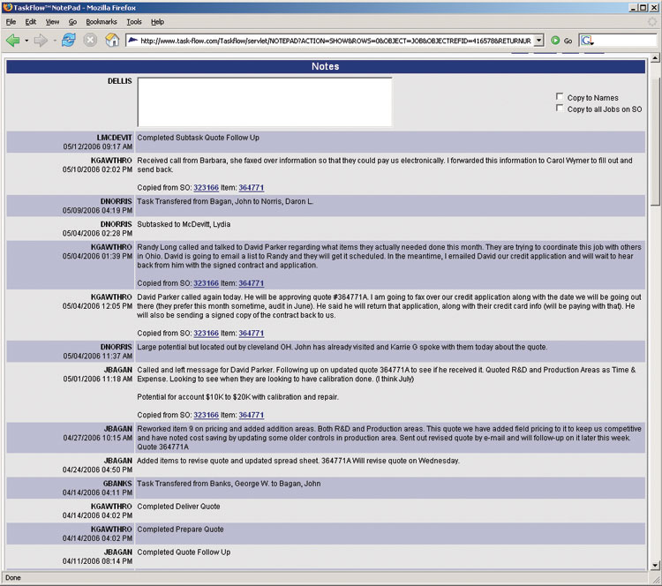Select note 'Subtasked to McDevitt, Lydia'
The image size is (662, 586).
(x=184, y=224)
